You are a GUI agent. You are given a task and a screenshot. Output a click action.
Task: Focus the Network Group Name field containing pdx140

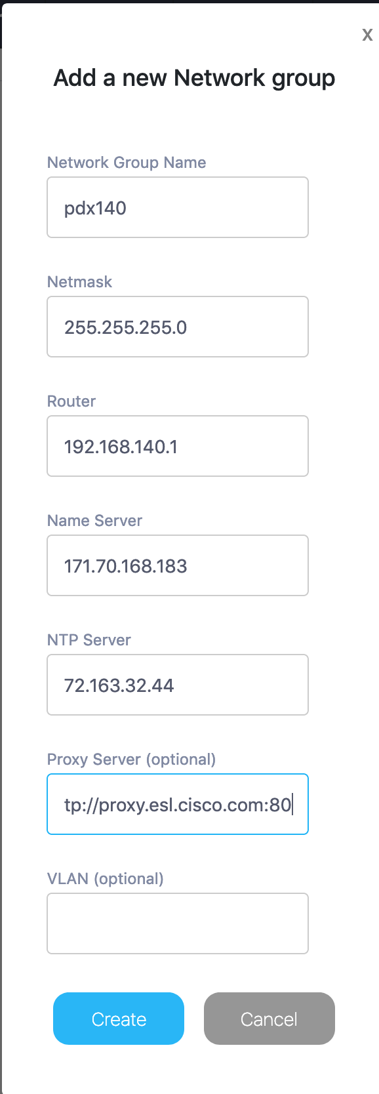(x=178, y=207)
